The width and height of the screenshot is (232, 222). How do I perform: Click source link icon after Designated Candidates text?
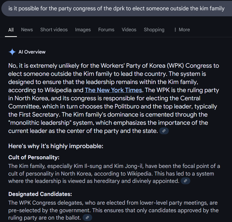pos(87,217)
